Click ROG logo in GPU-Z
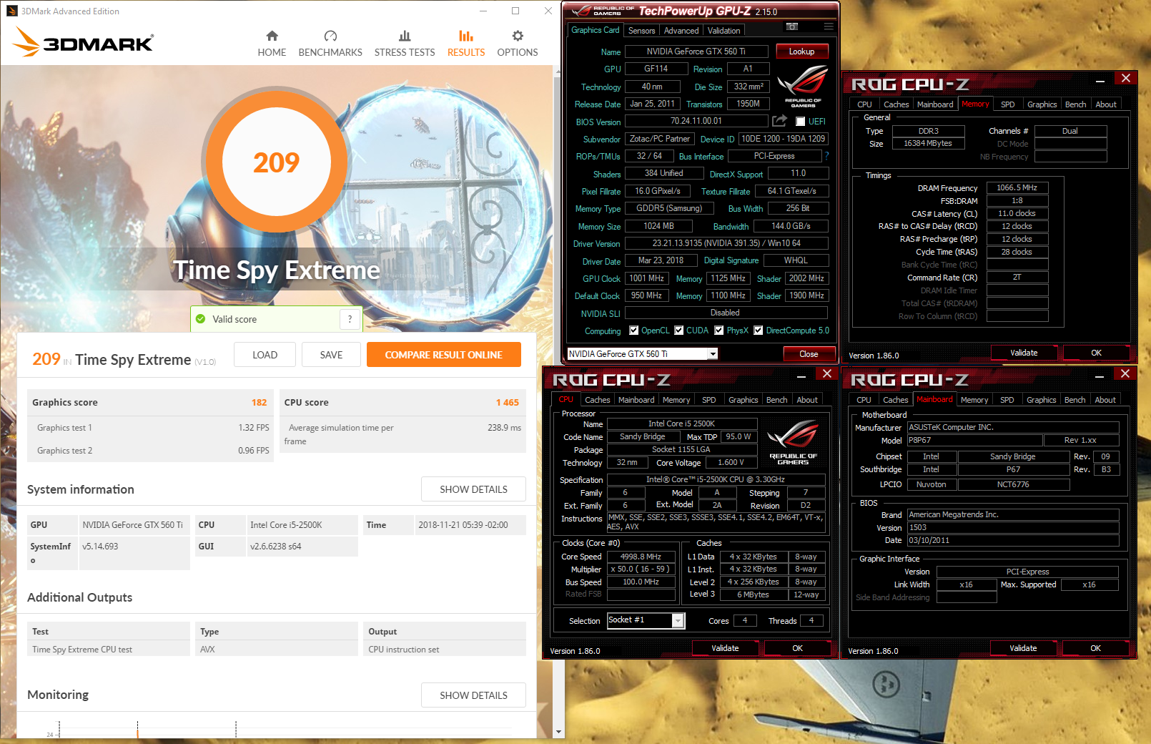 (x=803, y=84)
